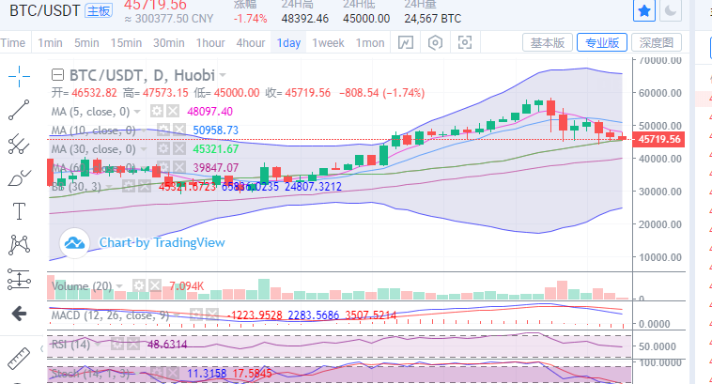
Task: Switch to 基本版 basic chart
Action: 548,42
